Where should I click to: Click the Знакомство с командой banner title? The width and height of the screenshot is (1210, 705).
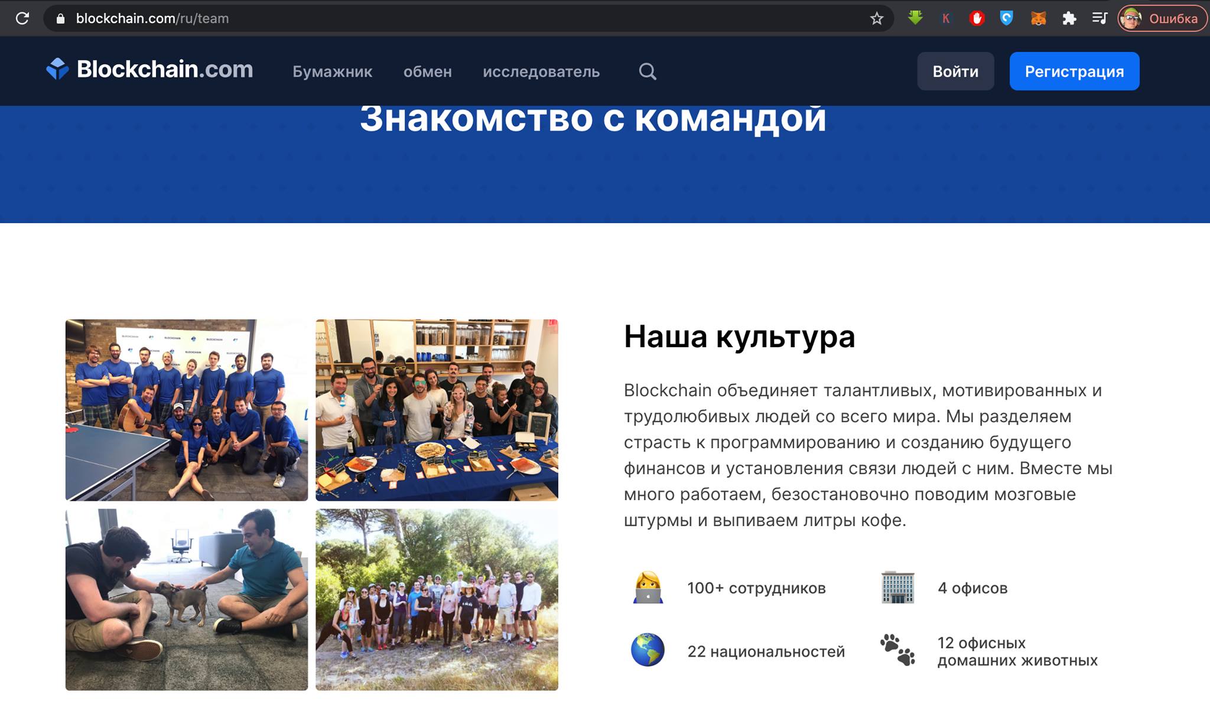[593, 119]
